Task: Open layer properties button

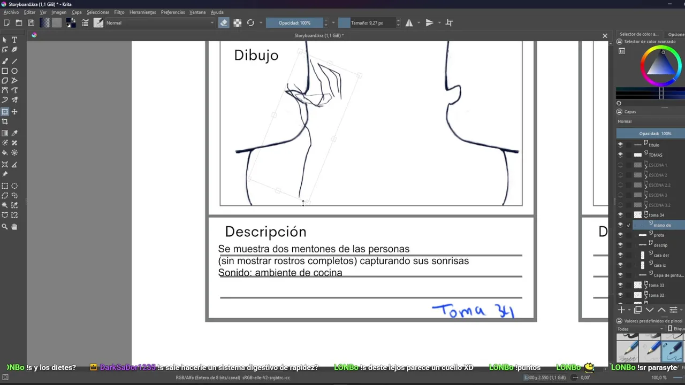Action: (673, 310)
